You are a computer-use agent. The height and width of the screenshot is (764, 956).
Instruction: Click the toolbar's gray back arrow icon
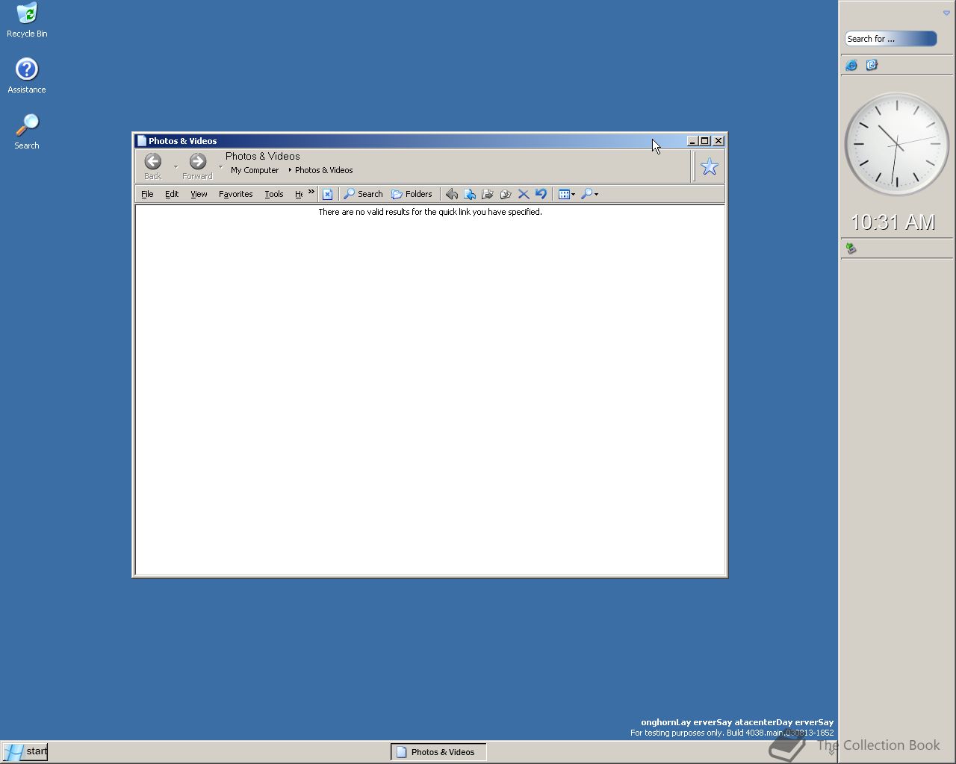tap(452, 194)
